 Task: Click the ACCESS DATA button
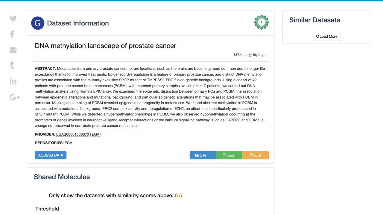pyautogui.click(x=51, y=155)
